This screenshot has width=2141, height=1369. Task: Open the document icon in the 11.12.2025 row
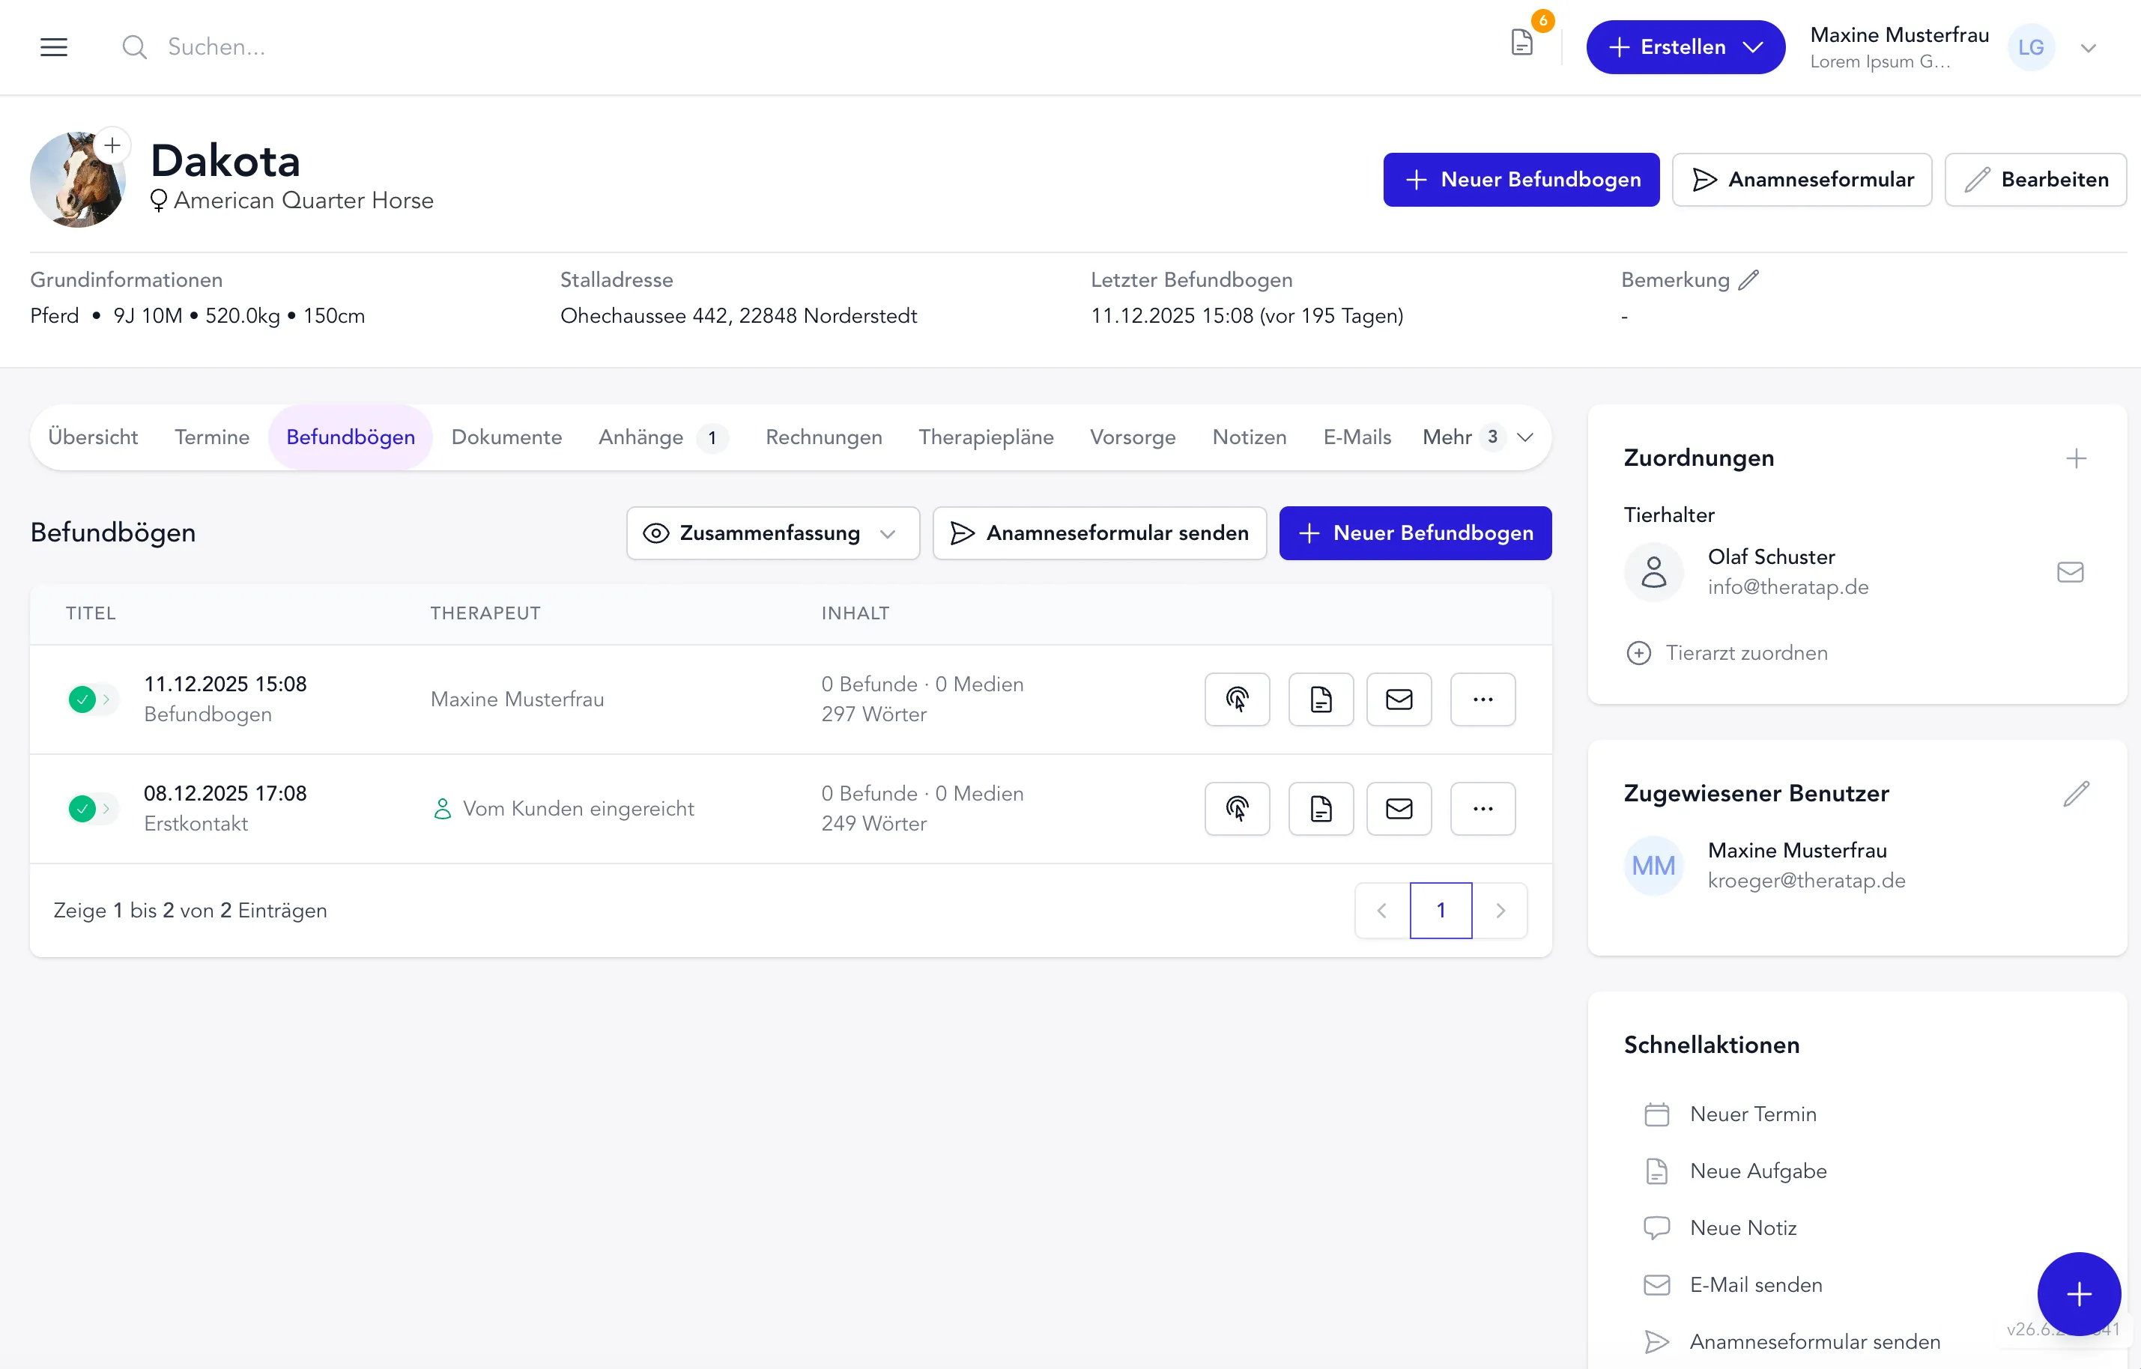pos(1321,699)
